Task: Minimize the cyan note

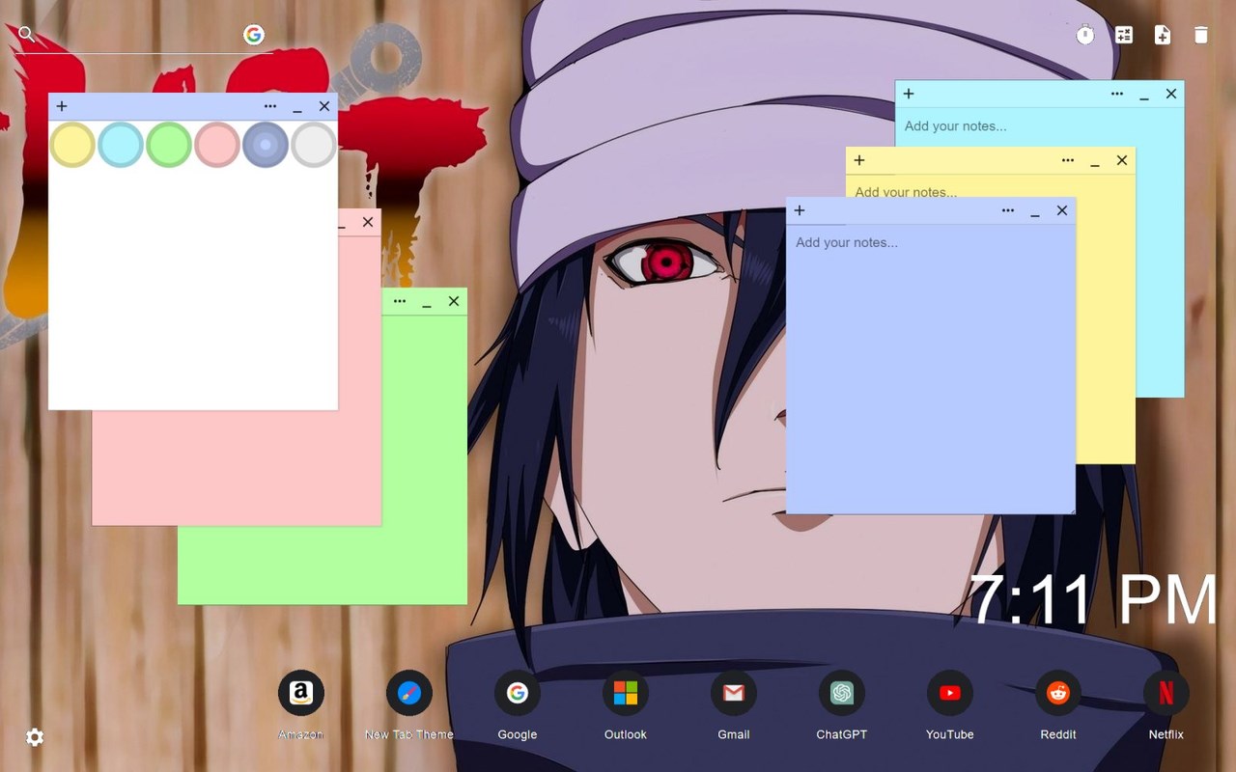Action: (x=1144, y=95)
